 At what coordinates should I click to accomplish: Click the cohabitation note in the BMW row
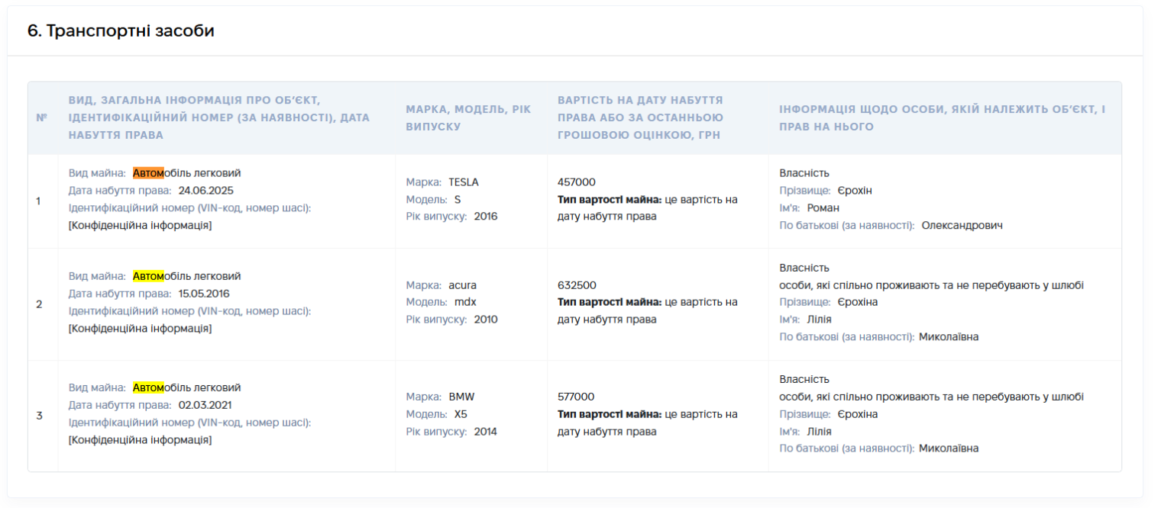point(931,397)
